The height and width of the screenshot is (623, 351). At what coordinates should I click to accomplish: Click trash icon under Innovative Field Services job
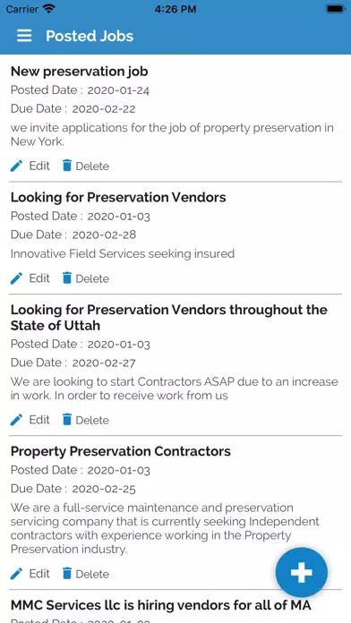click(x=67, y=277)
